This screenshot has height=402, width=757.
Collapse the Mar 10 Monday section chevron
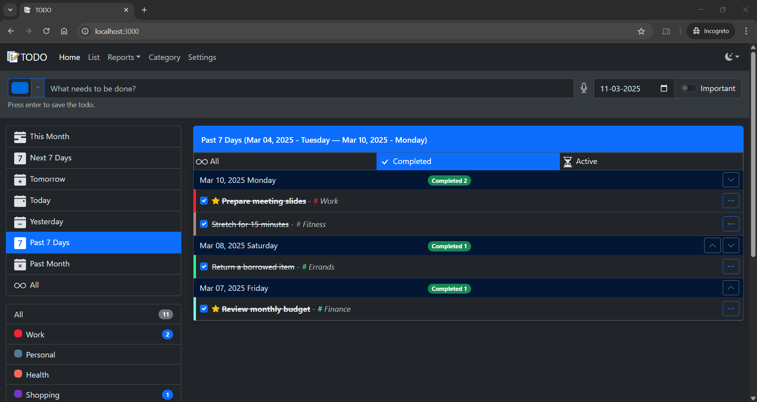[731, 180]
